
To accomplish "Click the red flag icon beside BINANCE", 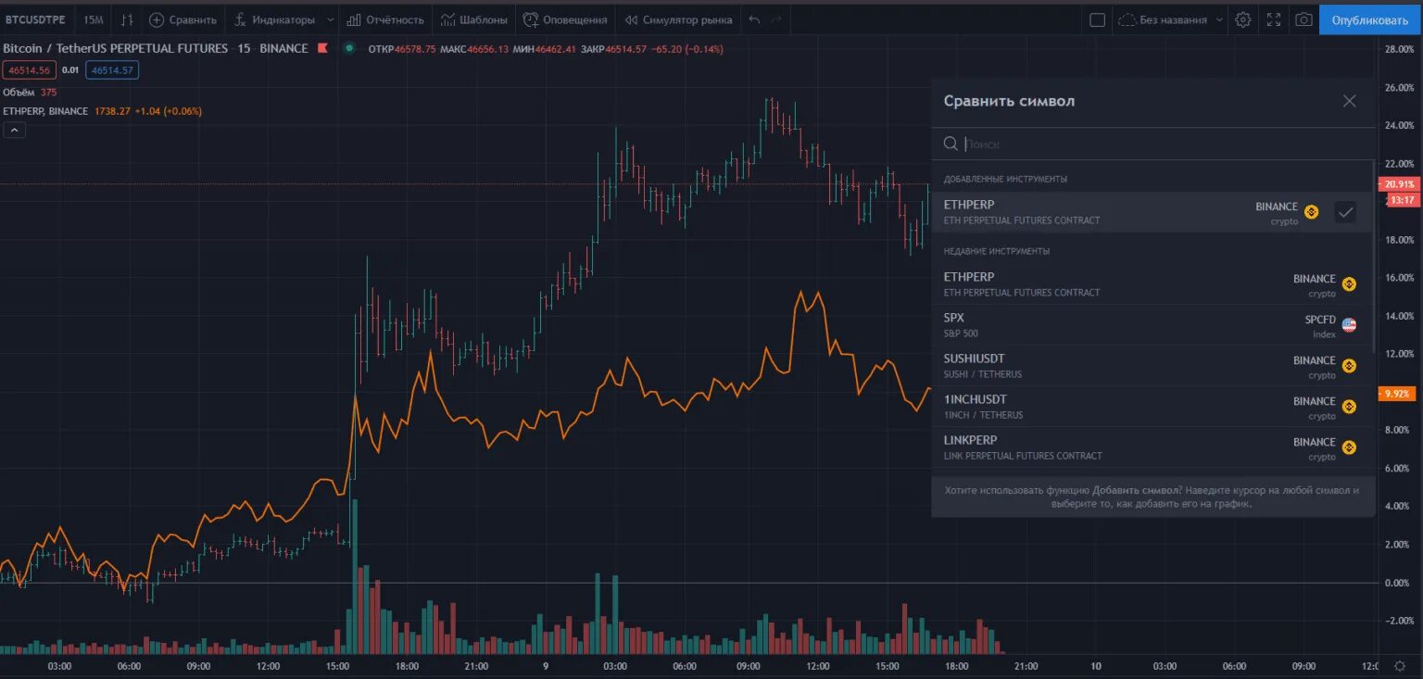I will click(322, 48).
